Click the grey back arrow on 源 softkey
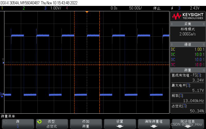The width and height of the screenshot is (206, 129). pos(5,122)
